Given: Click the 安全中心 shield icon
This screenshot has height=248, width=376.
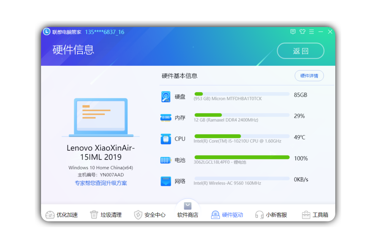Looking at the screenshot, I should 138,215.
